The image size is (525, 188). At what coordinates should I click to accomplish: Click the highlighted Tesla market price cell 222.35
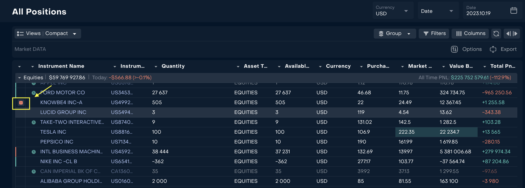coord(407,132)
